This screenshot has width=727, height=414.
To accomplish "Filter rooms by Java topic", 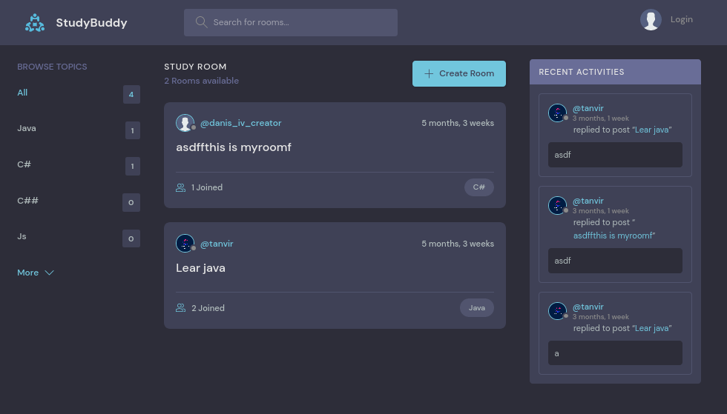I will (x=27, y=128).
